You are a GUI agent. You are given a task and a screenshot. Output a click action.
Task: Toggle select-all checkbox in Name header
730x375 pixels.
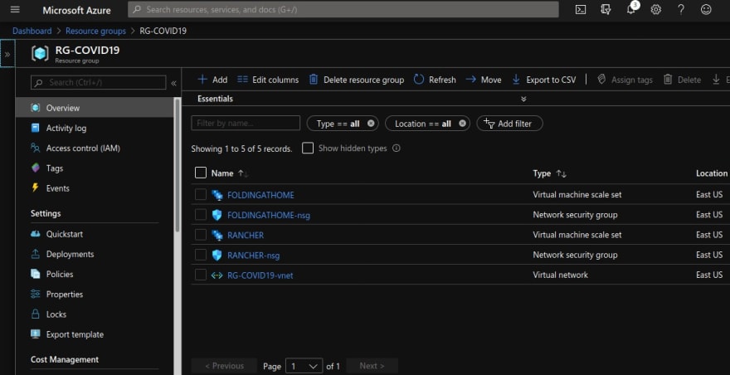click(201, 173)
